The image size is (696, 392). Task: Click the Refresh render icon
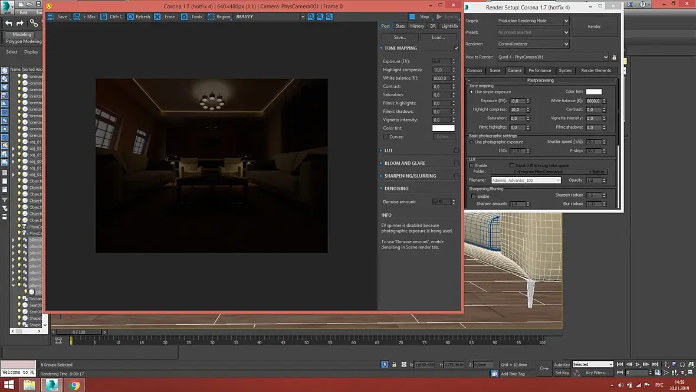click(x=130, y=17)
